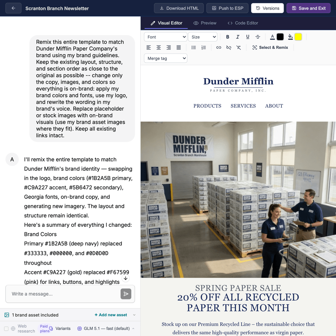Remove the link with unlink icon
336x336 pixels.
click(229, 47)
